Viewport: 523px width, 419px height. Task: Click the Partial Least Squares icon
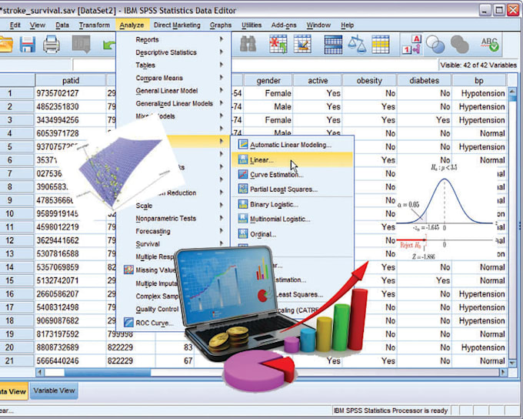pyautogui.click(x=243, y=189)
